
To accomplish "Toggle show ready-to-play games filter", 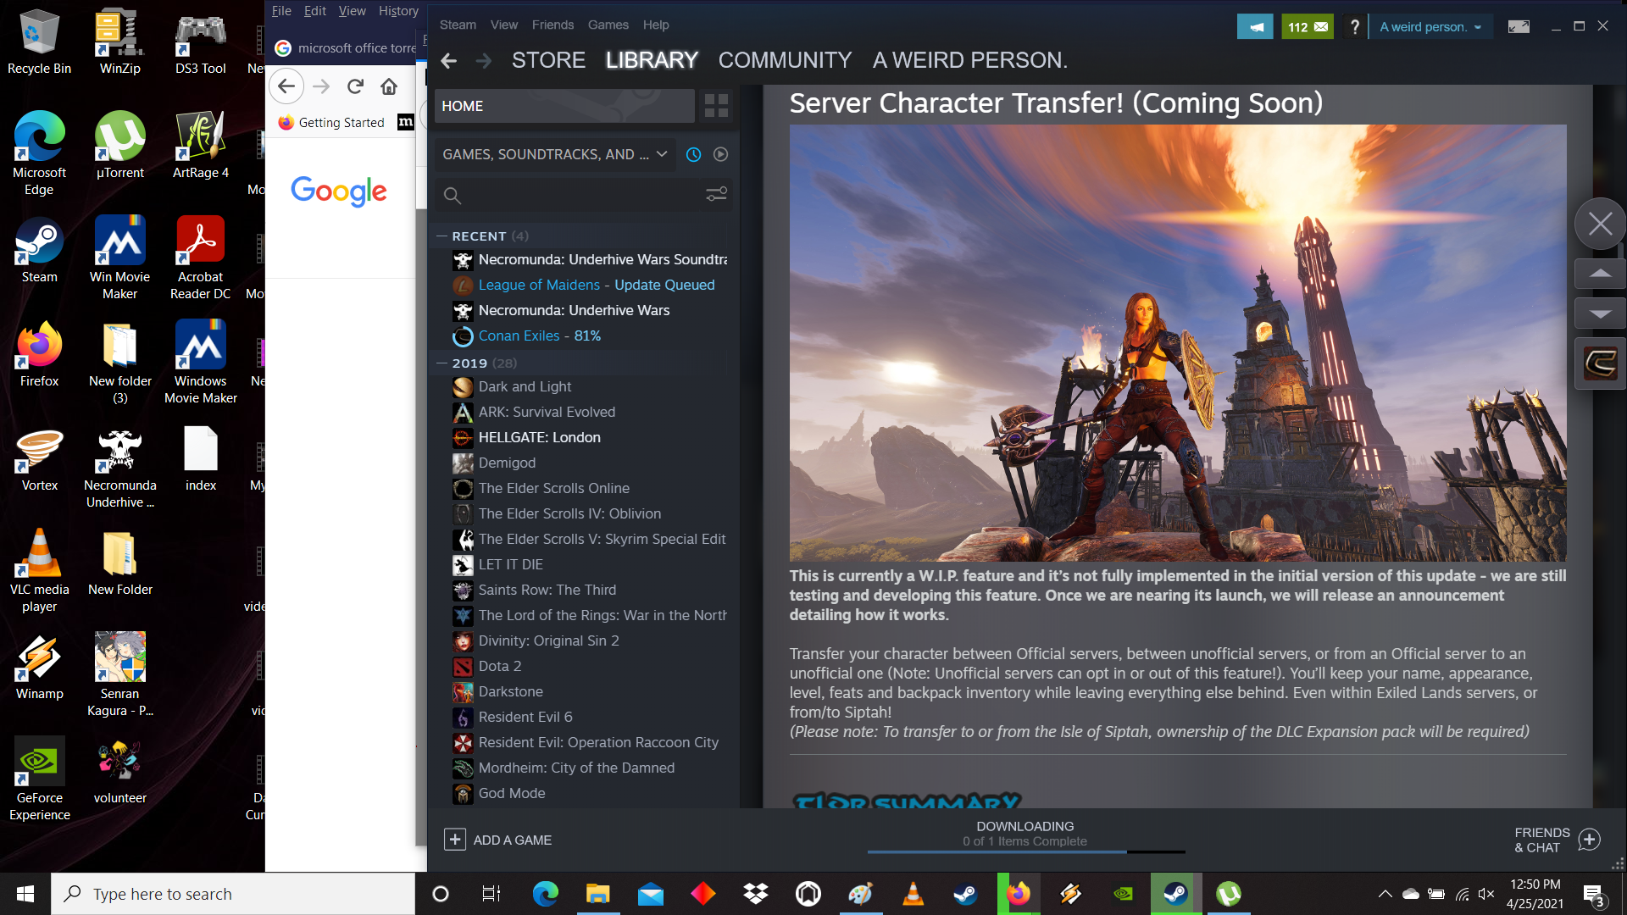I will 720,154.
